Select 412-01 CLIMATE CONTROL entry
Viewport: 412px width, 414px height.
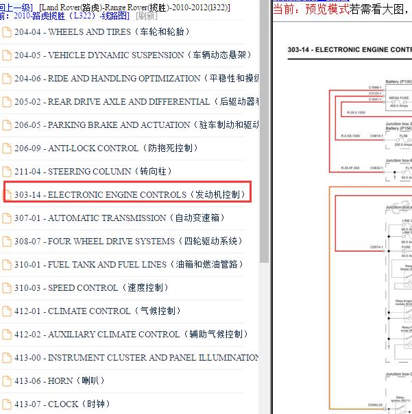97,311
